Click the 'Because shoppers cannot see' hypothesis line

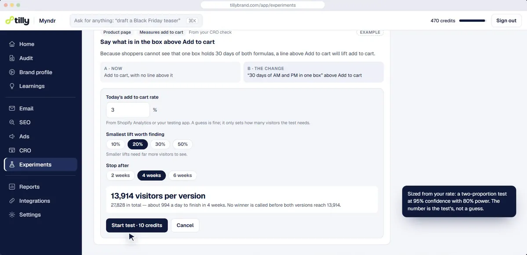(x=238, y=53)
